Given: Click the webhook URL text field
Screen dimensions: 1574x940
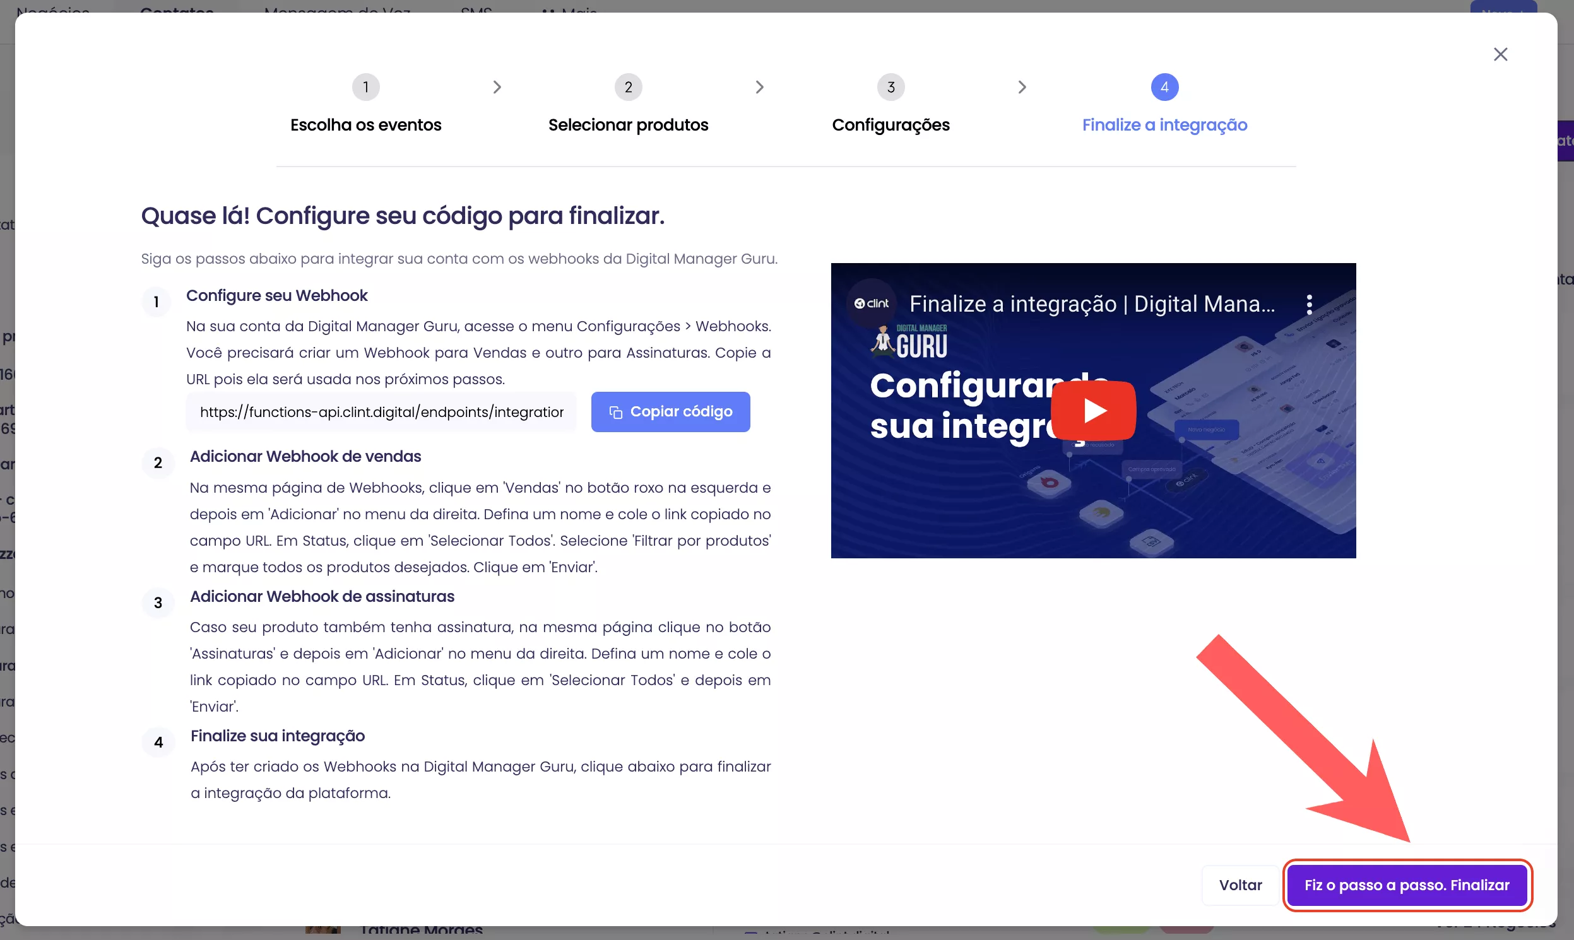Looking at the screenshot, I should (x=381, y=412).
